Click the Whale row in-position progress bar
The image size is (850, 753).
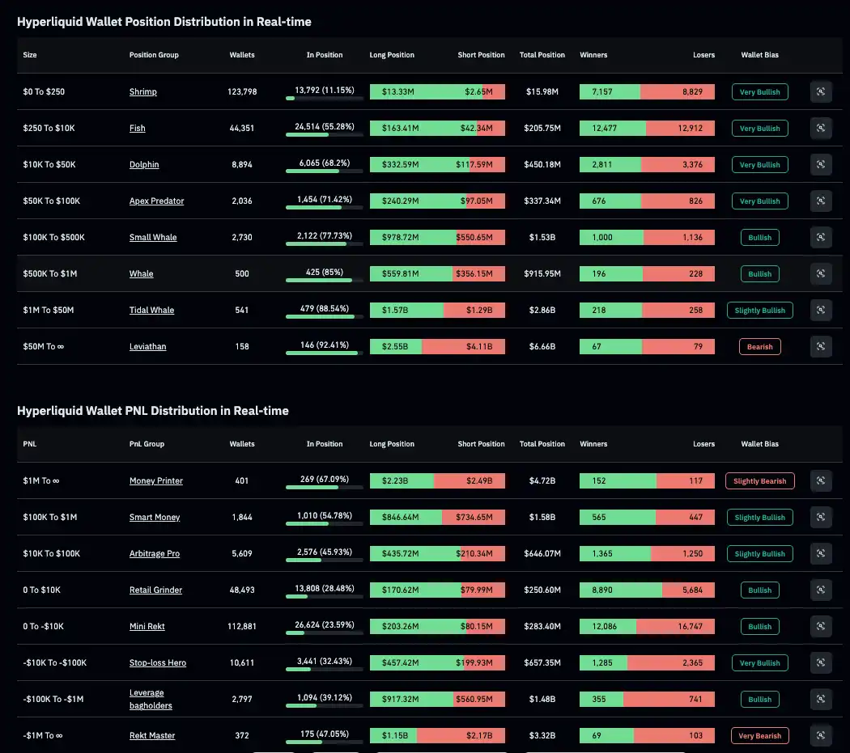tap(324, 281)
